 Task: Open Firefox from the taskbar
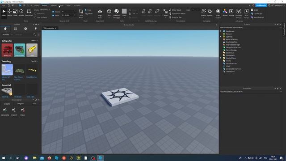point(49,158)
